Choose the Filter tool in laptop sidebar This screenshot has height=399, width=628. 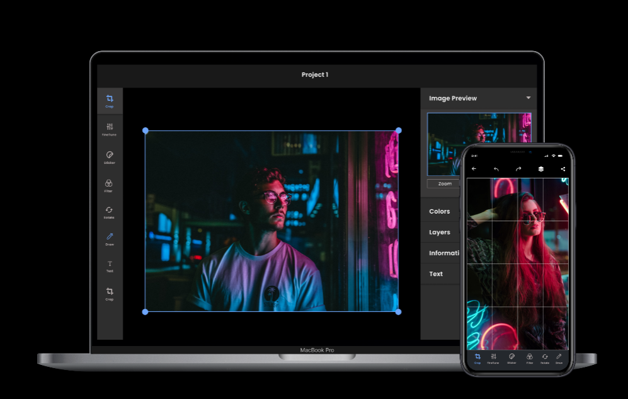110,185
